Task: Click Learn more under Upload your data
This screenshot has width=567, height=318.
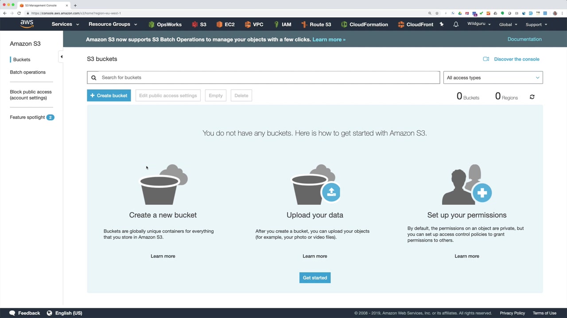Action: click(x=315, y=256)
